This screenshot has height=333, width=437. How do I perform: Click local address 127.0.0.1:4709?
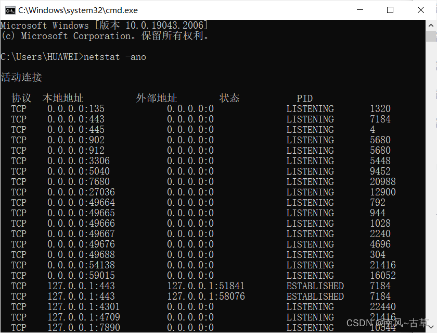84,317
